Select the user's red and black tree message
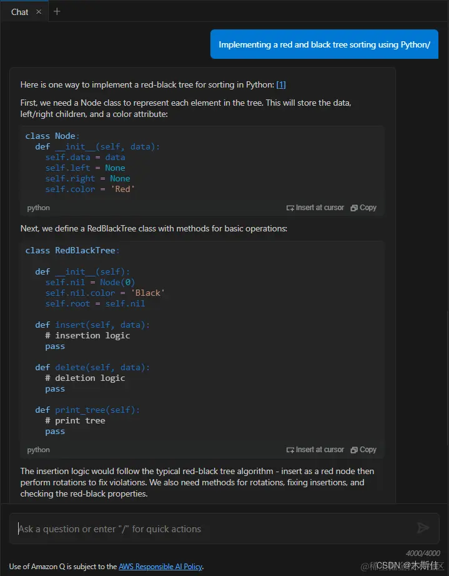449x576 pixels. [x=324, y=44]
